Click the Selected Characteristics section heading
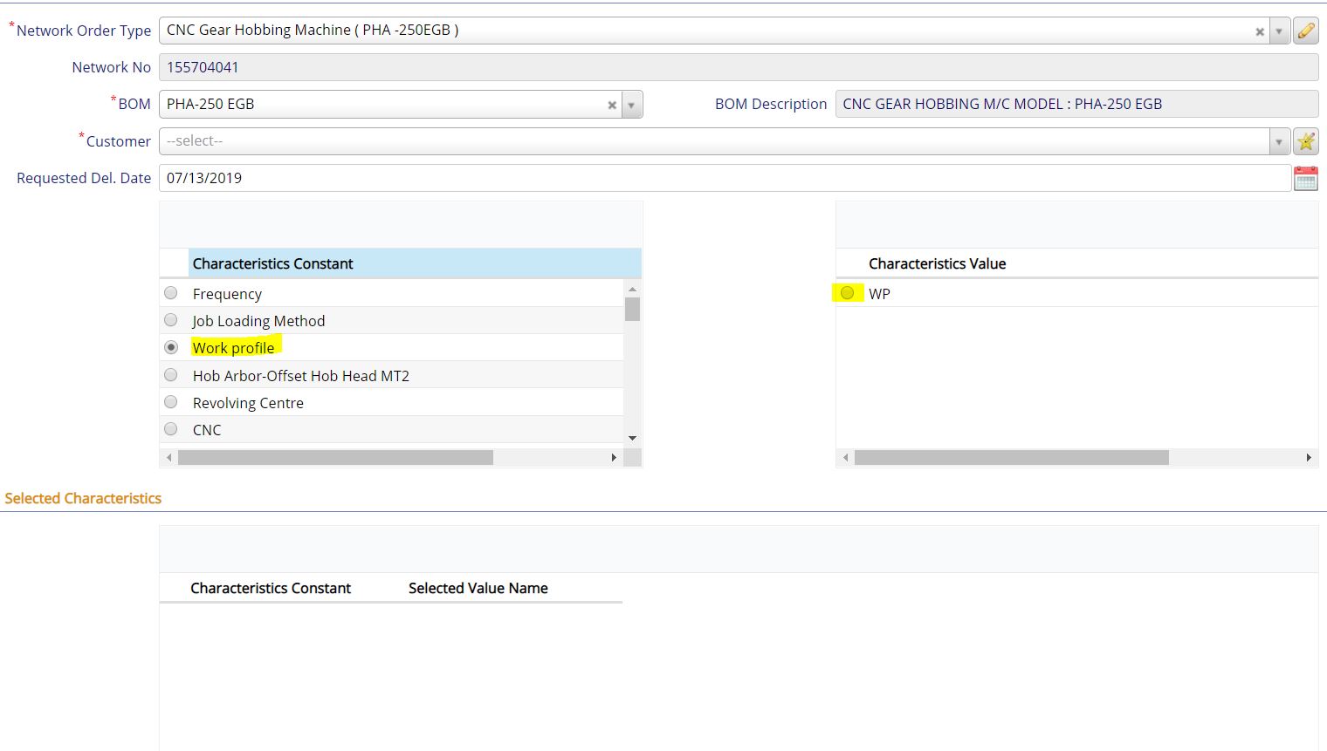This screenshot has width=1327, height=751. [83, 498]
